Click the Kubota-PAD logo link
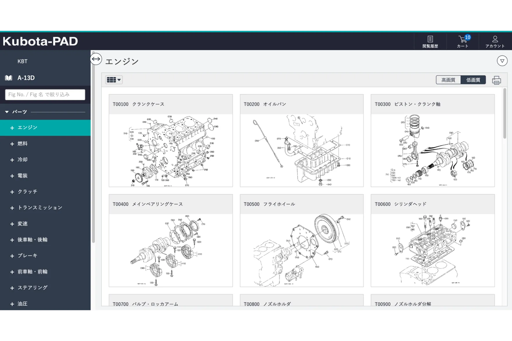Viewport: 512px width, 341px height. click(x=40, y=41)
